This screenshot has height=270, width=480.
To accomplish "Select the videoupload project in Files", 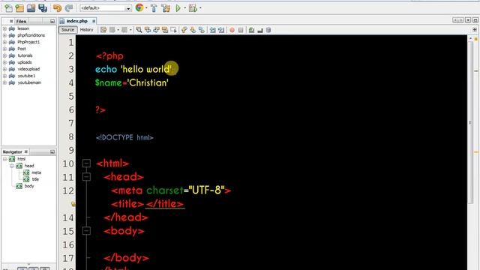I will coord(28,69).
